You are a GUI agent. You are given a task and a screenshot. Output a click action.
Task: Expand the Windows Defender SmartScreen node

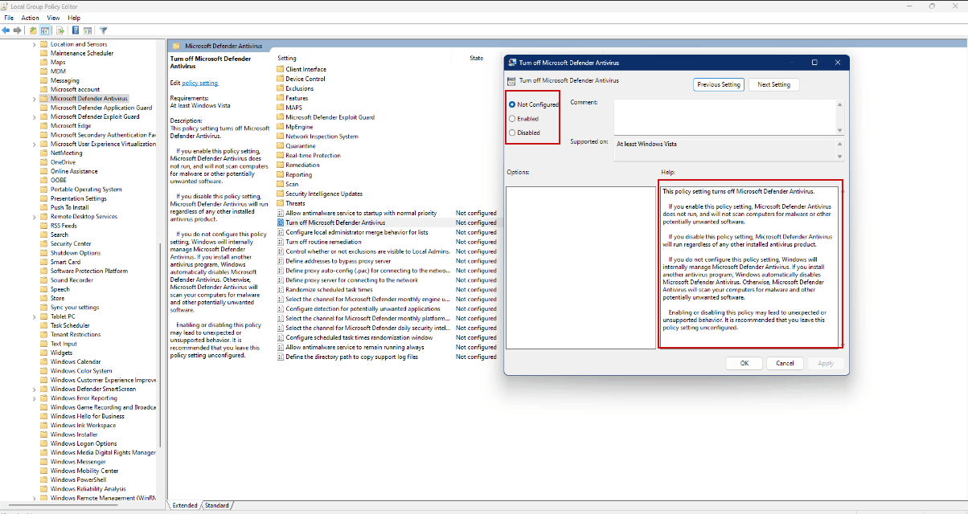point(35,389)
